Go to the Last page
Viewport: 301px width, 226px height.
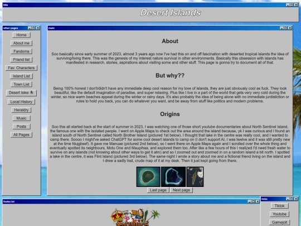[x=158, y=190]
